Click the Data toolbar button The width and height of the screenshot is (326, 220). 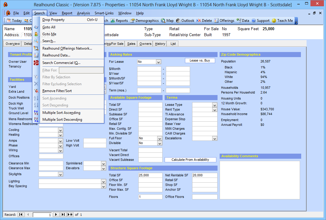243,21
